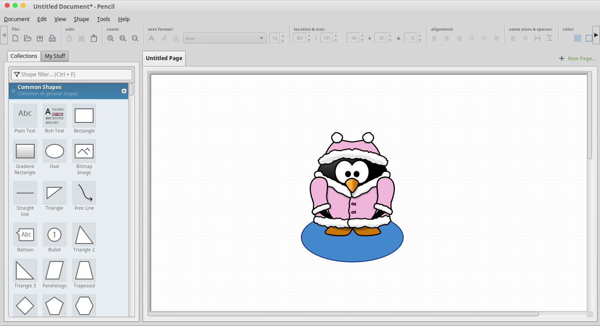Align selected shapes to the right
This screenshot has width=600, height=326.
[459, 39]
